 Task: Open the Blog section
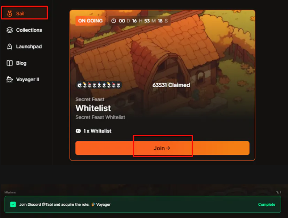click(x=17, y=63)
